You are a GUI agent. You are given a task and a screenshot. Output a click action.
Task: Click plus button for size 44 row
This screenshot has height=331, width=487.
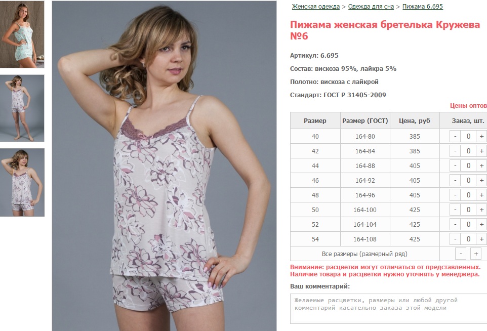coord(481,166)
